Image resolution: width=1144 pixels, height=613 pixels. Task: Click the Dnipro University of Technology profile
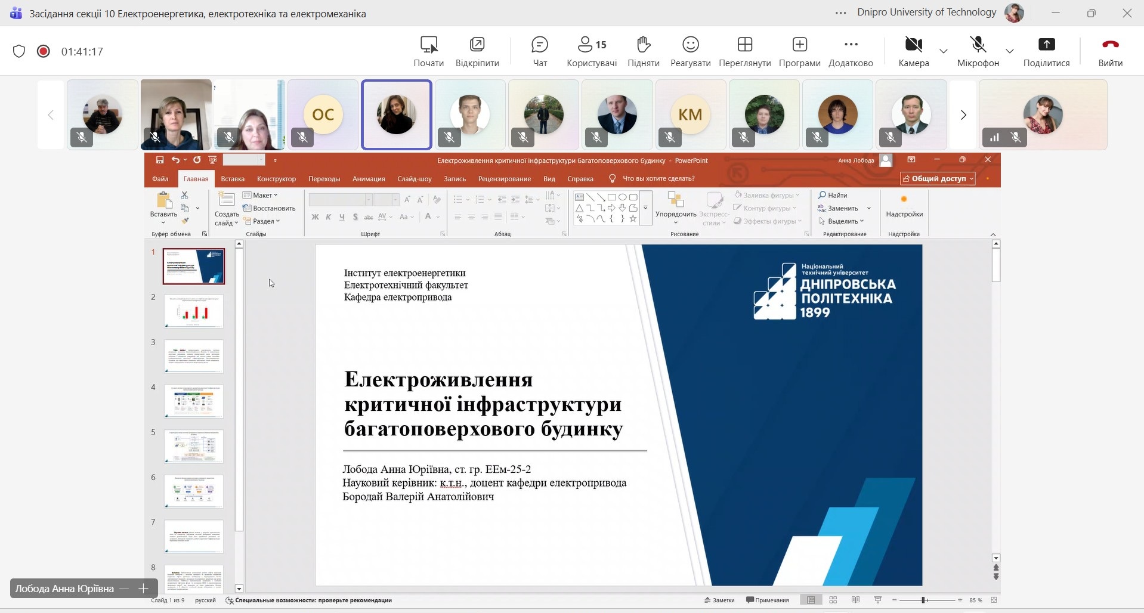[x=1014, y=13]
